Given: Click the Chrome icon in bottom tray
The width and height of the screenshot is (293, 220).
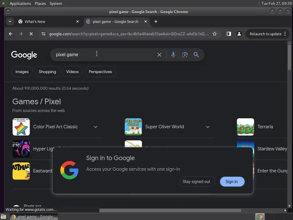Looking at the screenshot, I should [260, 217].
